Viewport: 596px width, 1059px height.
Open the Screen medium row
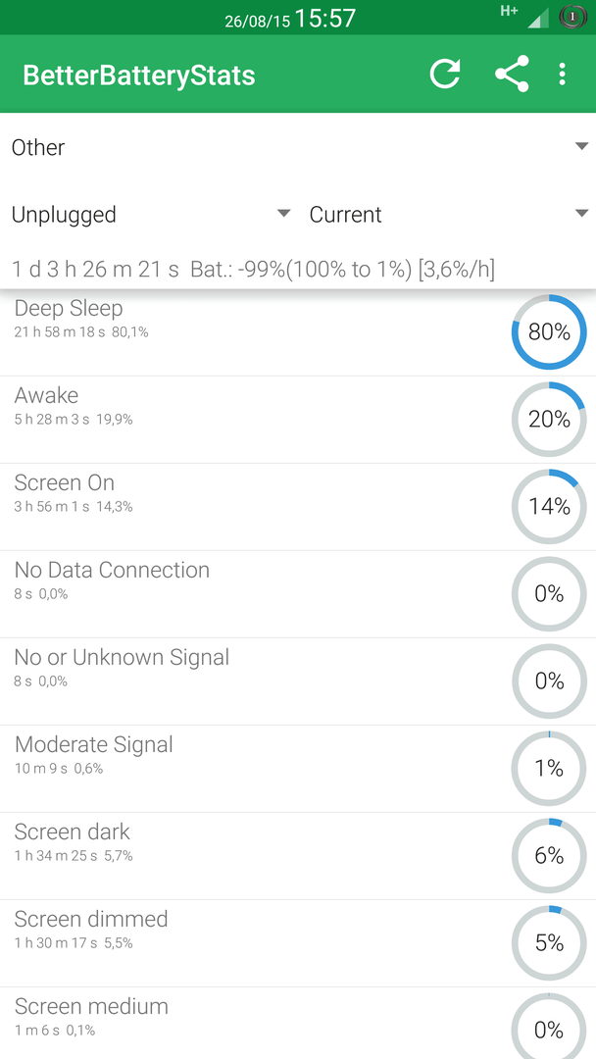pyautogui.click(x=298, y=1023)
